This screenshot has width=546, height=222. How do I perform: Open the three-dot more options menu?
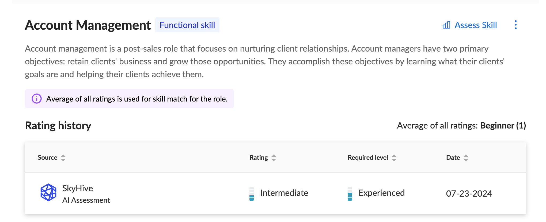pyautogui.click(x=515, y=25)
